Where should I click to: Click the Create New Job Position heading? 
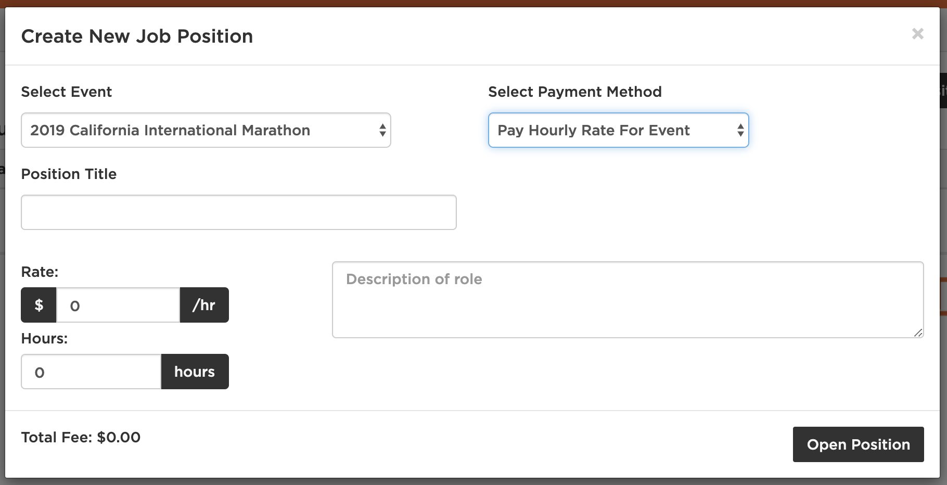[137, 36]
